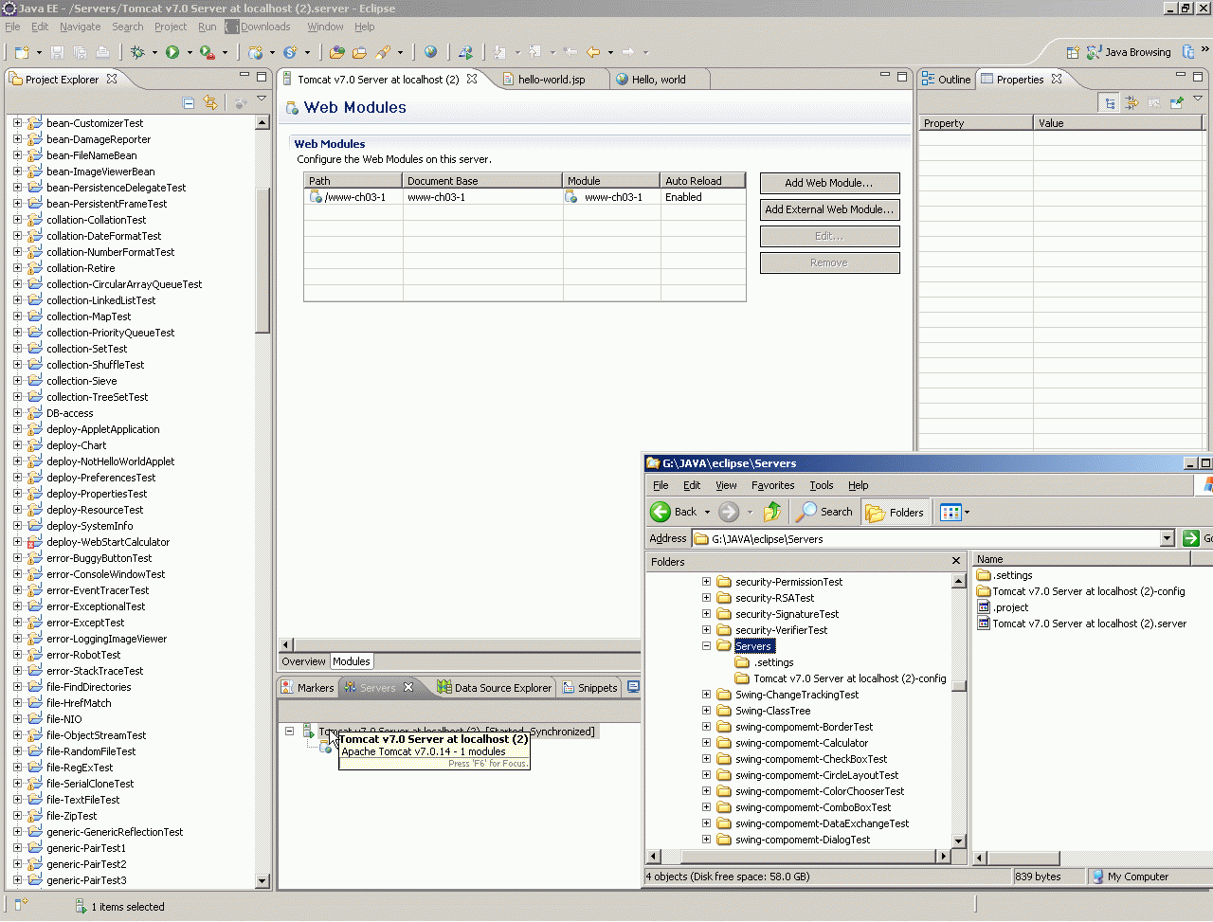Toggle Show Categories in Properties view
The height and width of the screenshot is (922, 1213).
[1109, 102]
